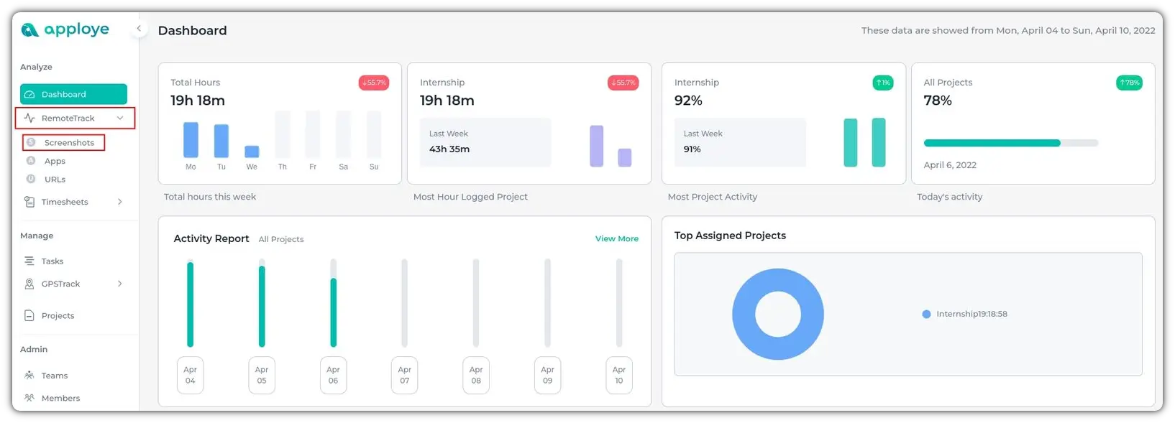Click the GPSTrack location icon
The image size is (1175, 423).
(29, 284)
